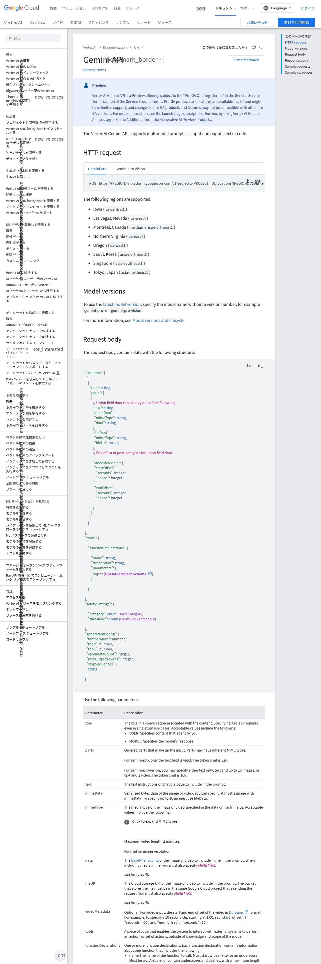Click preview flask icon beside データセットのバージョンの管理

click(58, 373)
